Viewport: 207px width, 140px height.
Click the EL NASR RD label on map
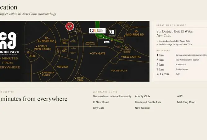click(46, 41)
